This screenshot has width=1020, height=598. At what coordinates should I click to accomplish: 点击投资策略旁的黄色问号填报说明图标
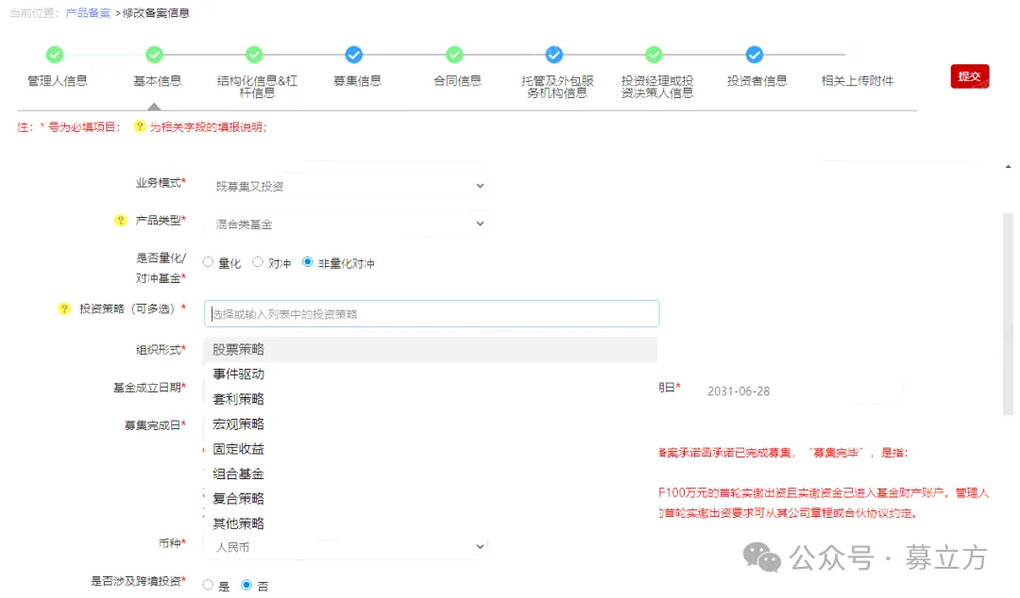click(x=63, y=307)
